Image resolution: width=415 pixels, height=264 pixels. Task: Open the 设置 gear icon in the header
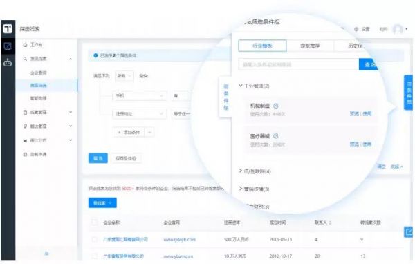[356, 29]
